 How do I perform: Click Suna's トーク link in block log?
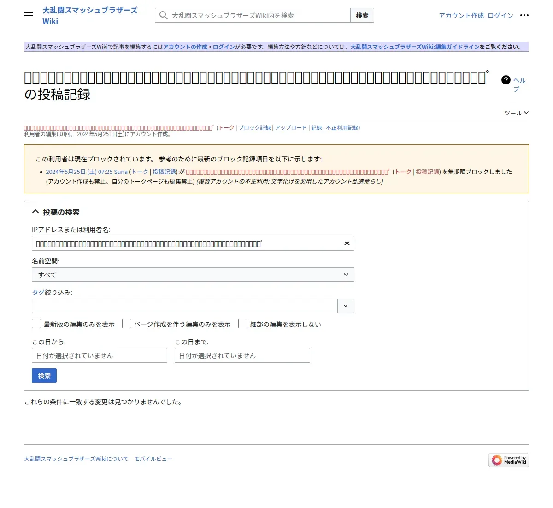140,172
